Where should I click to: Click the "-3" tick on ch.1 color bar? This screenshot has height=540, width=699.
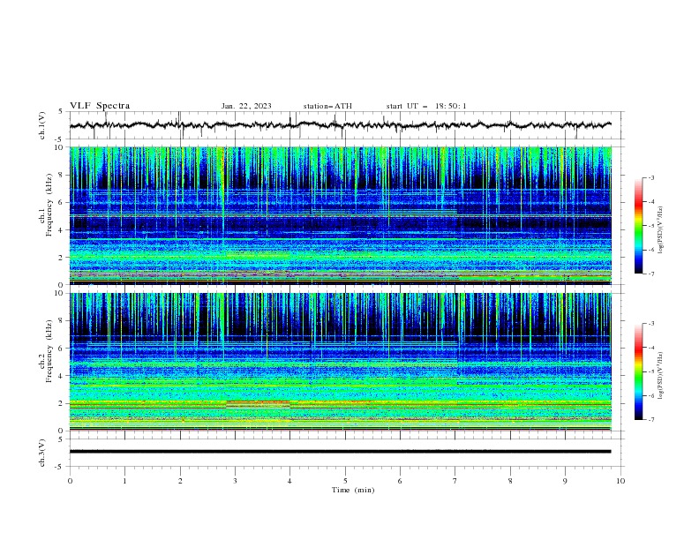point(650,177)
